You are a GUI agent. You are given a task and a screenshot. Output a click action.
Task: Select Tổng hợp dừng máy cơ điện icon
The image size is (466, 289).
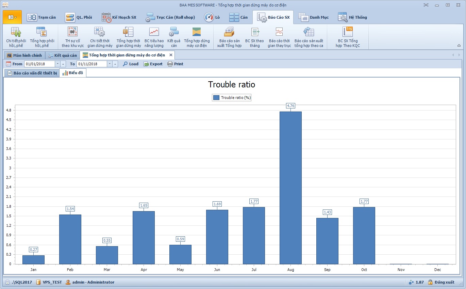click(196, 37)
